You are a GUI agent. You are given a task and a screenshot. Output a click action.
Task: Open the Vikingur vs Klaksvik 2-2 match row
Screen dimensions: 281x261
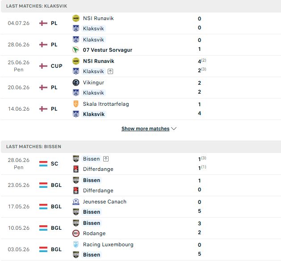[140, 88]
